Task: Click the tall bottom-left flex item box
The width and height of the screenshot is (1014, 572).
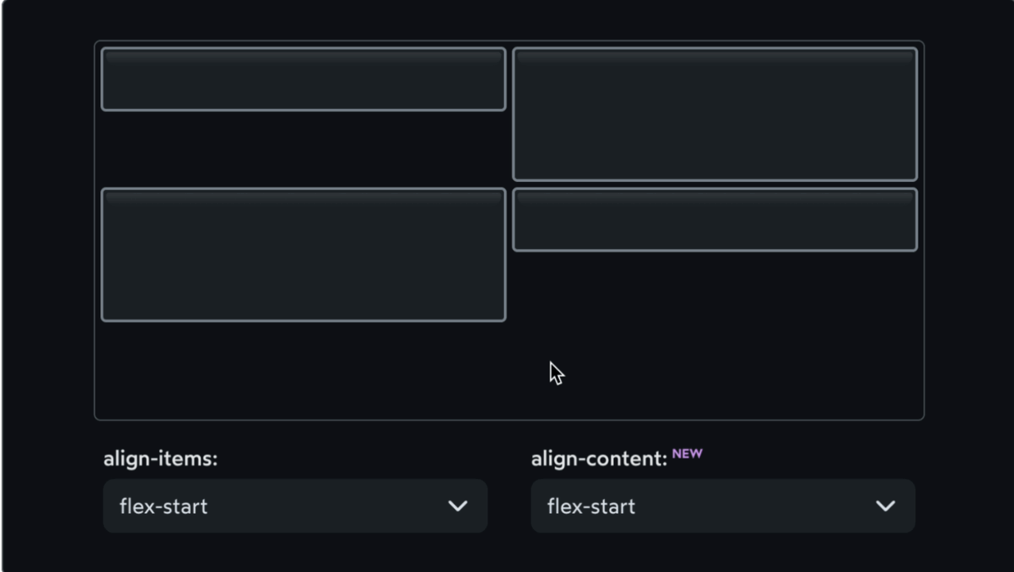Action: tap(303, 255)
